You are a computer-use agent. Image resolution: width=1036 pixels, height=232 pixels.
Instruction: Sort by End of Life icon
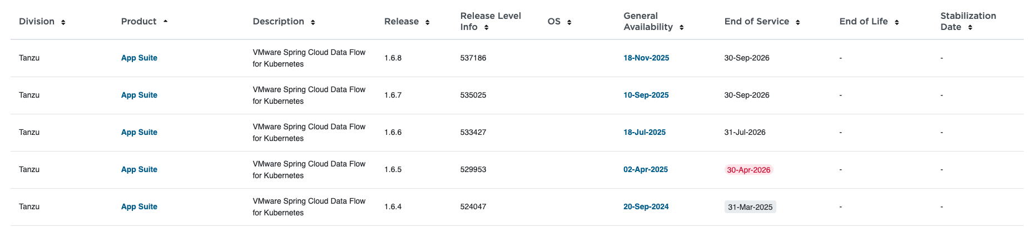coord(897,22)
